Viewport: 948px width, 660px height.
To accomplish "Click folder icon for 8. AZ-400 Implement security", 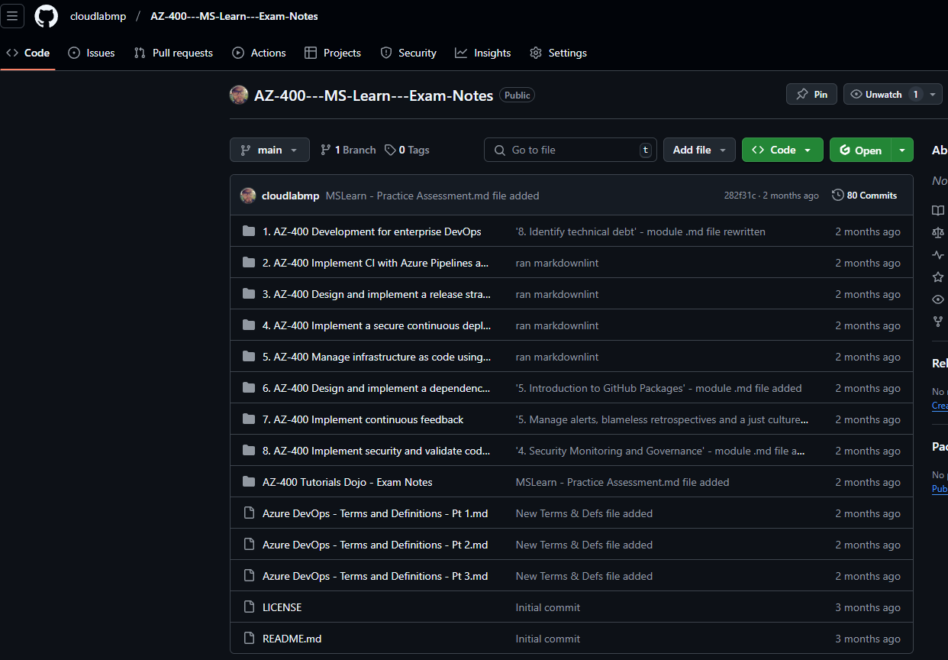I will [x=249, y=451].
